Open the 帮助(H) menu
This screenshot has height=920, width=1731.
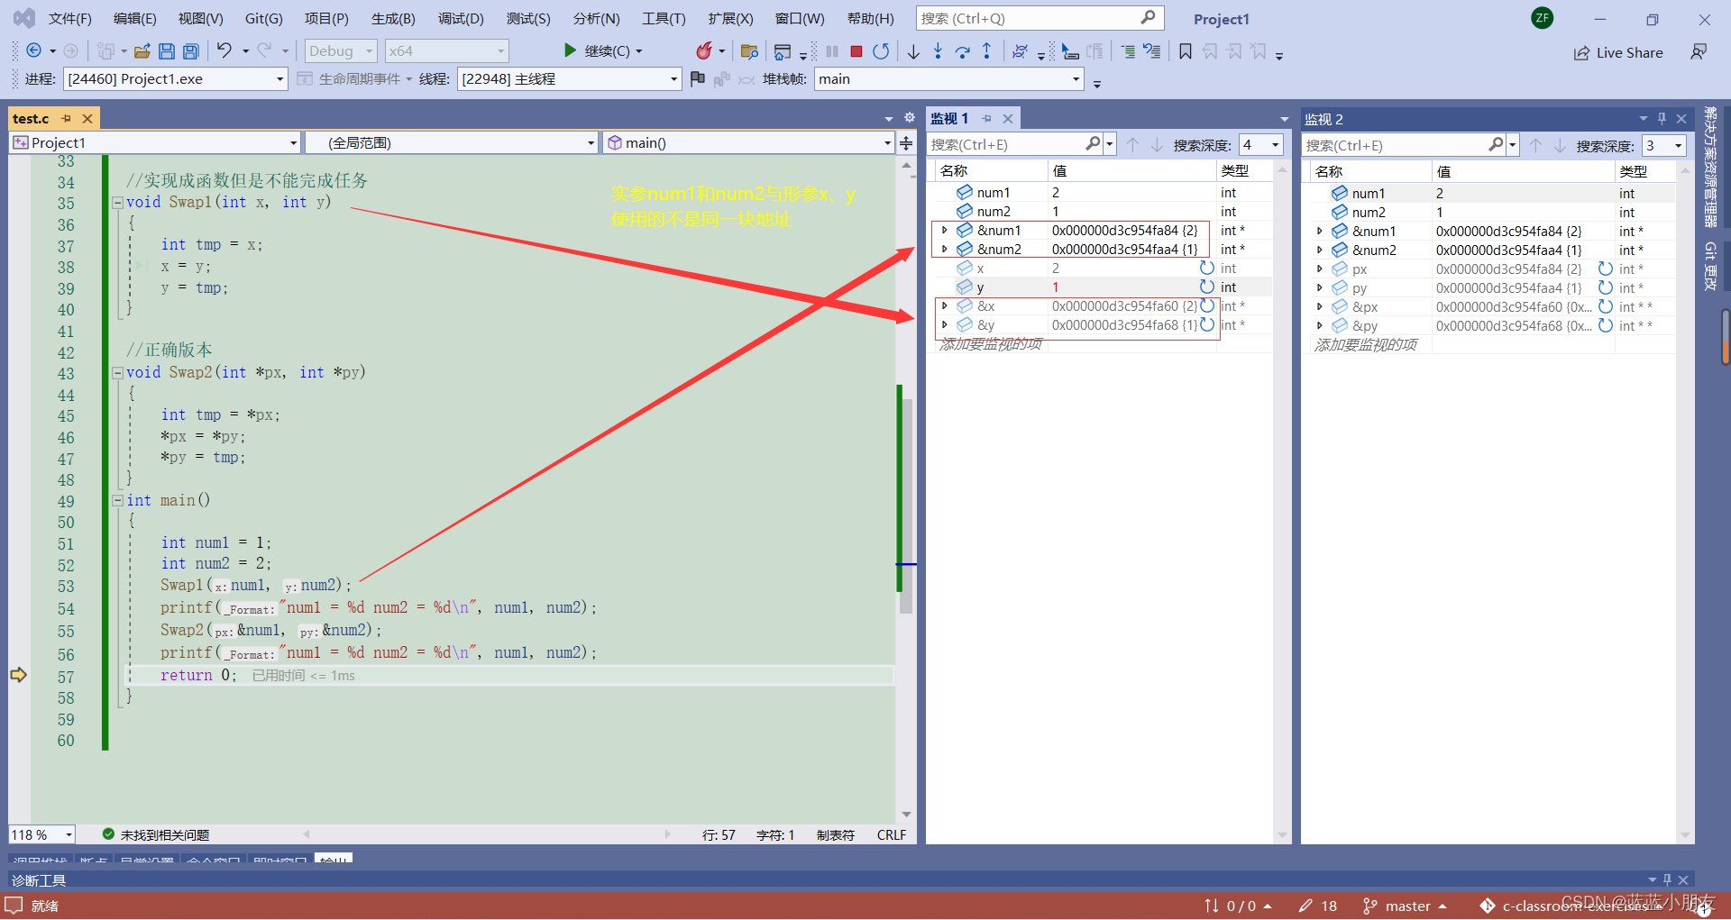(x=871, y=18)
